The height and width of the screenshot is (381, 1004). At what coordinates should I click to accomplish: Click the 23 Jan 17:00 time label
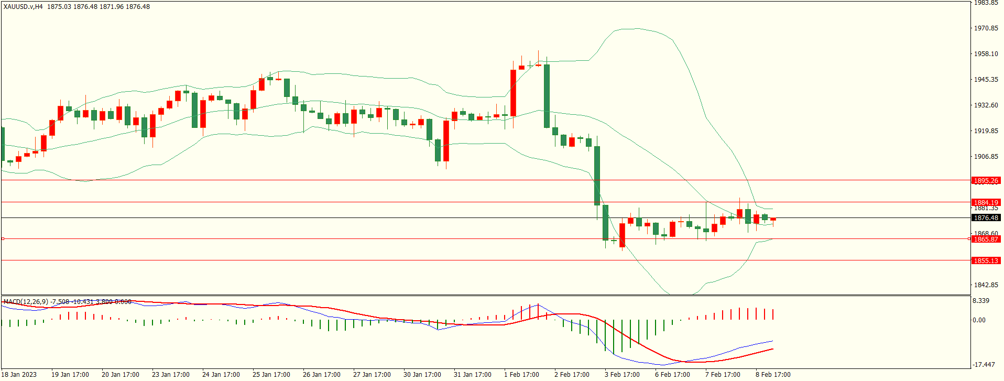tap(171, 375)
